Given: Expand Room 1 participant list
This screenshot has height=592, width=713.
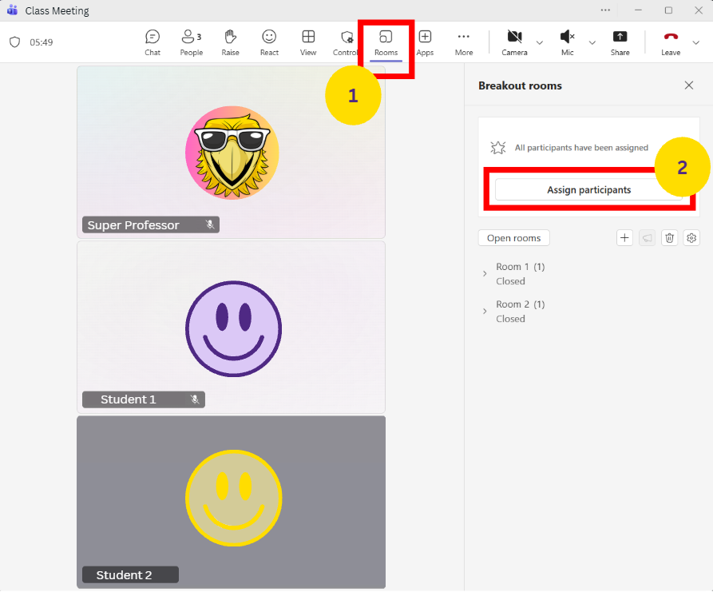Looking at the screenshot, I should coord(485,274).
